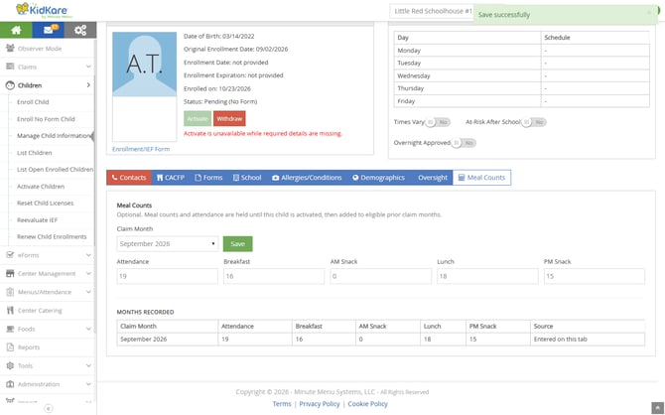Expand the Foods menu chevron
The image size is (665, 415).
[88, 329]
